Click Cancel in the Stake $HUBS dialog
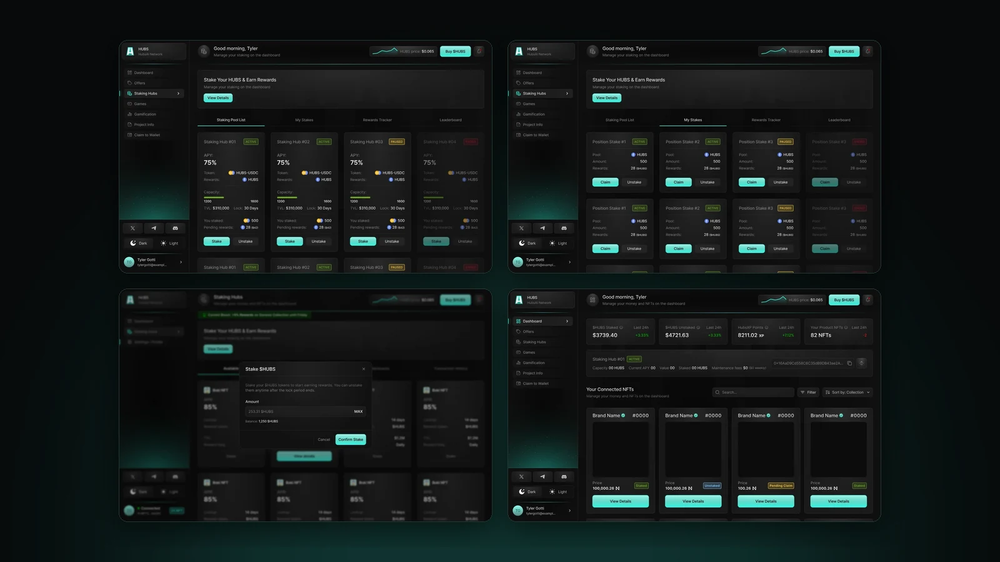The width and height of the screenshot is (1000, 562). [324, 440]
